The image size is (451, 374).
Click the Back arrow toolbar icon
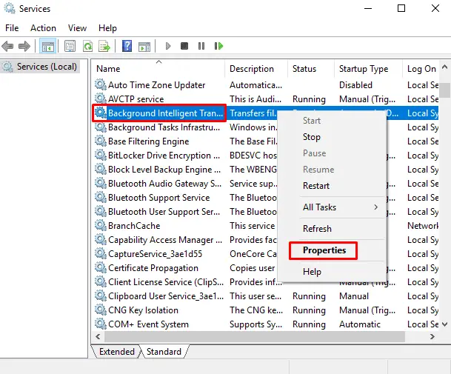[7, 46]
